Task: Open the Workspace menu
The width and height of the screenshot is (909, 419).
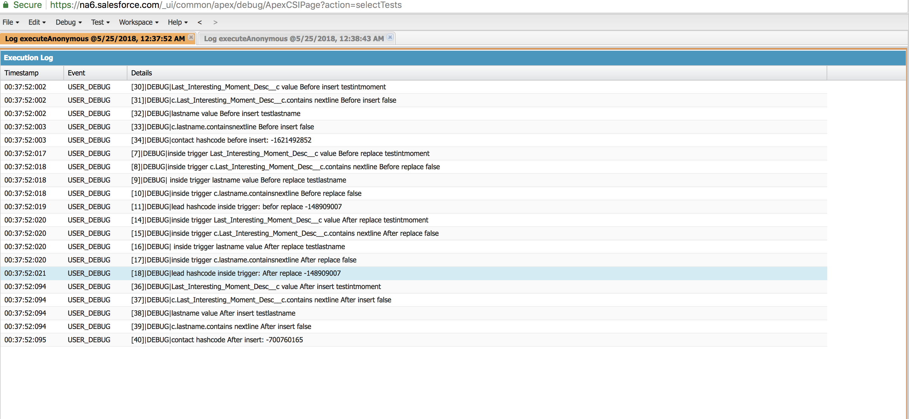Action: 139,22
